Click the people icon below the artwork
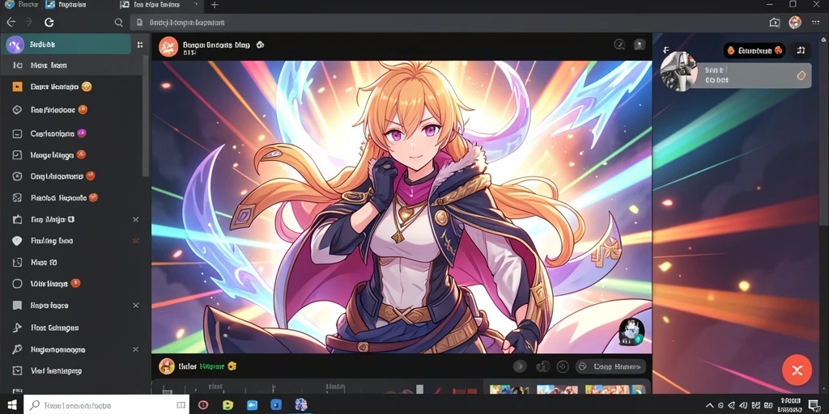Screen dimensions: 829x414 [542, 366]
